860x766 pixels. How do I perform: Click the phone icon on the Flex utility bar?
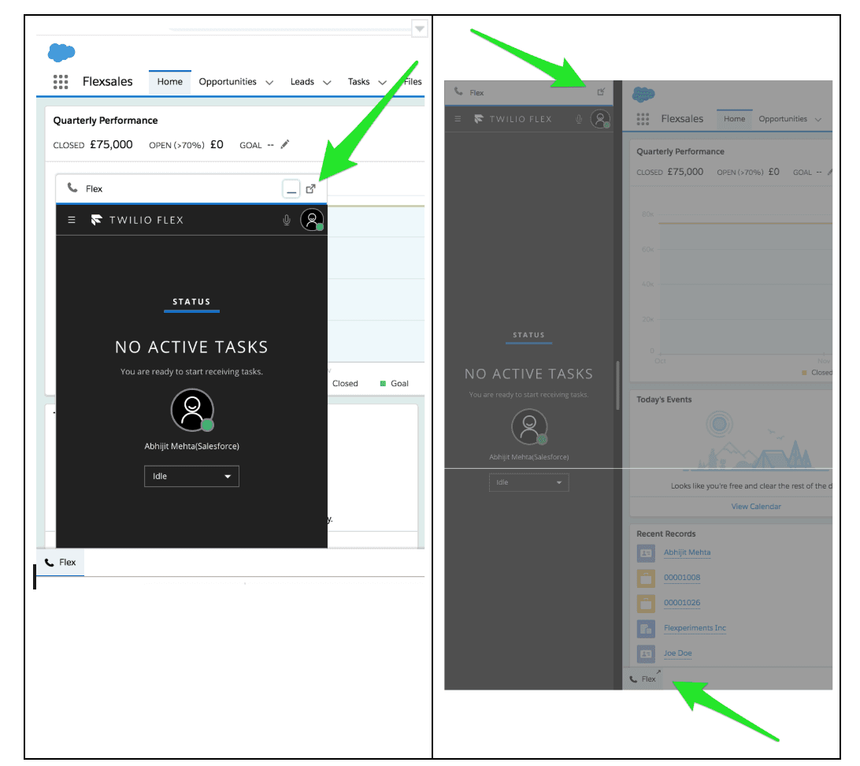click(x=50, y=562)
